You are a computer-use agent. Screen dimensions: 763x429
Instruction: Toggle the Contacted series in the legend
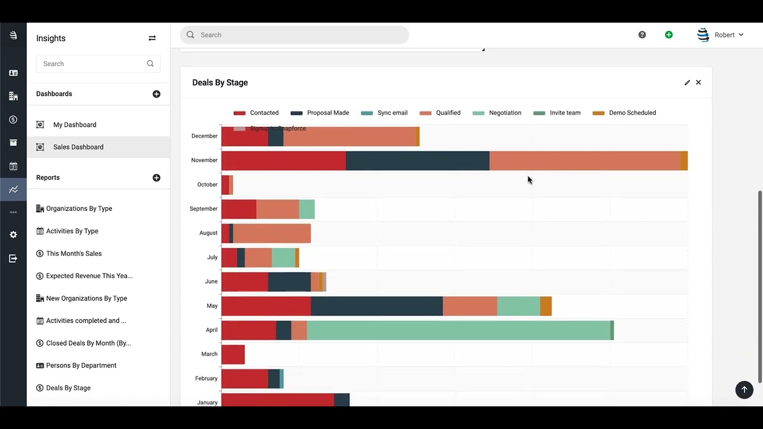(x=256, y=113)
